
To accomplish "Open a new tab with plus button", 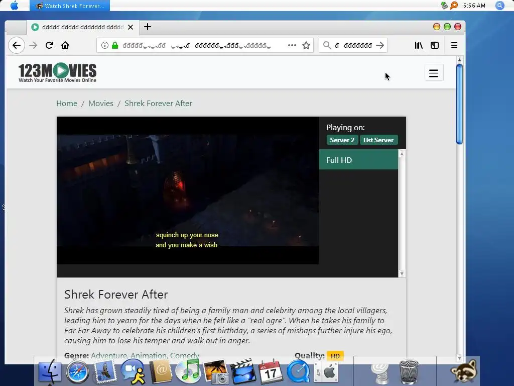I will (x=148, y=27).
